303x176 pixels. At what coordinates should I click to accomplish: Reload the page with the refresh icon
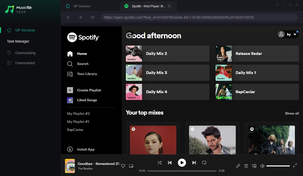(x=92, y=17)
